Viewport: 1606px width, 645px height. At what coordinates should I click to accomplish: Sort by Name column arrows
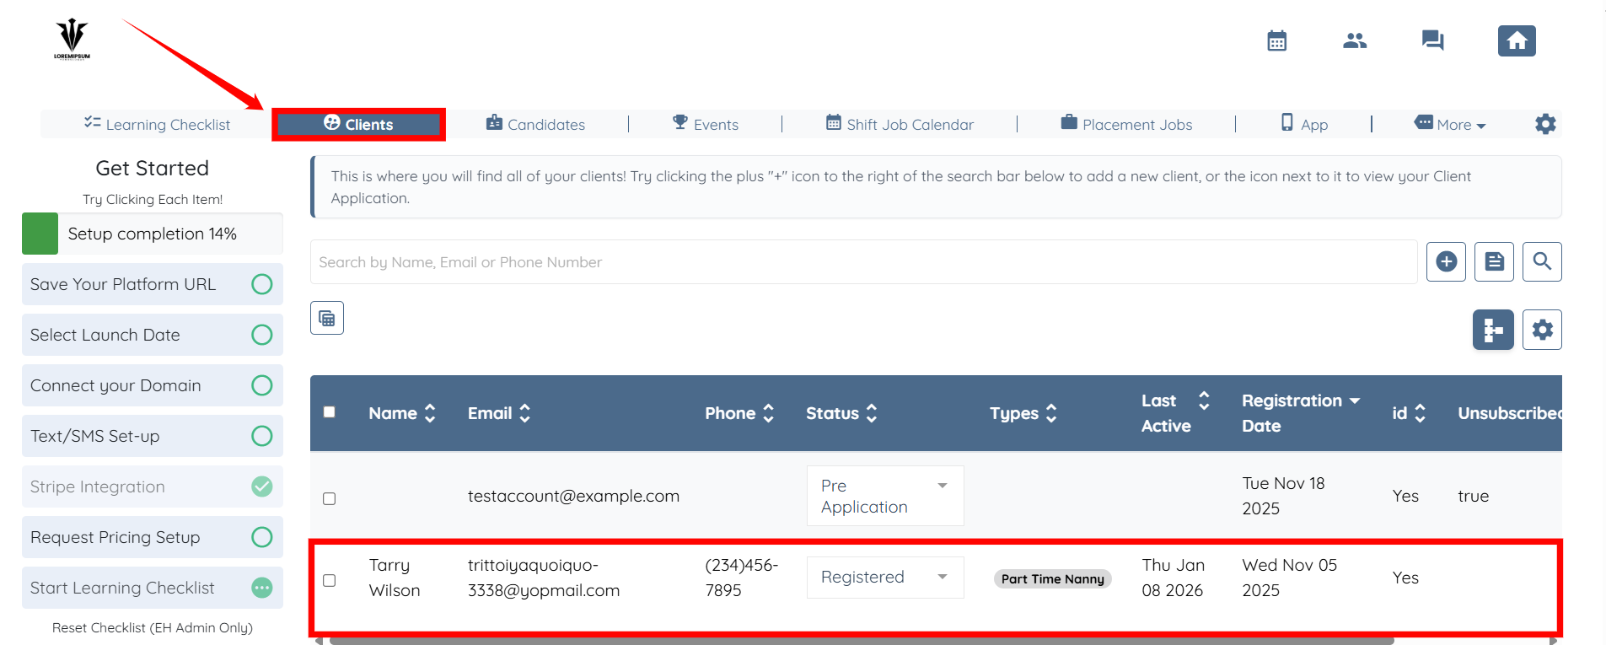pos(430,413)
